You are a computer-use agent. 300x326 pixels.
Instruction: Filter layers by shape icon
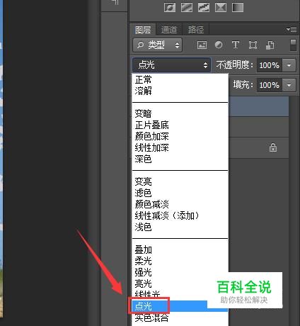tap(253, 45)
